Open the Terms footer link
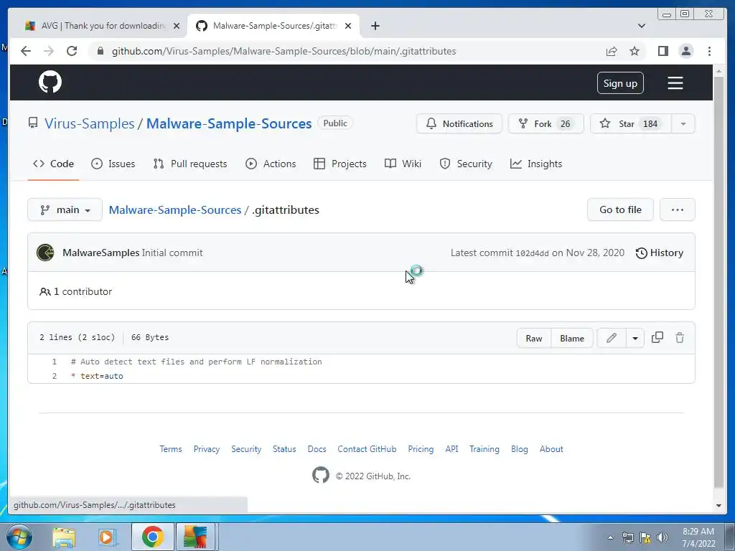The image size is (735, 551). tap(171, 449)
